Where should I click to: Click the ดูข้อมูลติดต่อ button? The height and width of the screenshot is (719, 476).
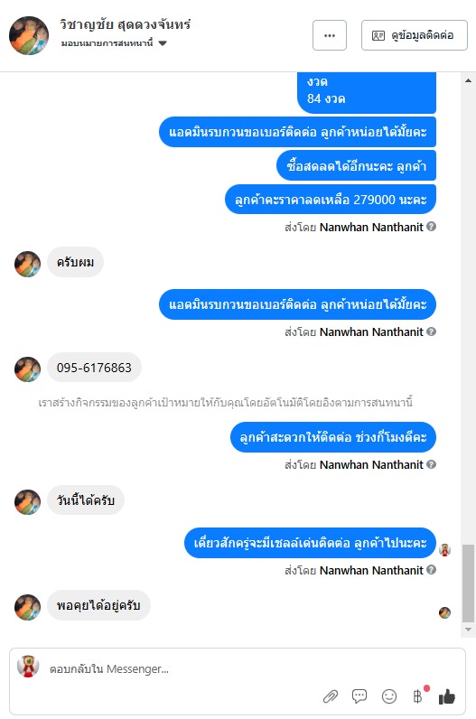(414, 35)
